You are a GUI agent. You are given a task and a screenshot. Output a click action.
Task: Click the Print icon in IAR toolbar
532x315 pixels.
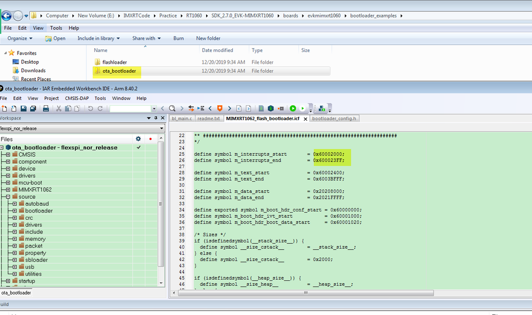(46, 108)
